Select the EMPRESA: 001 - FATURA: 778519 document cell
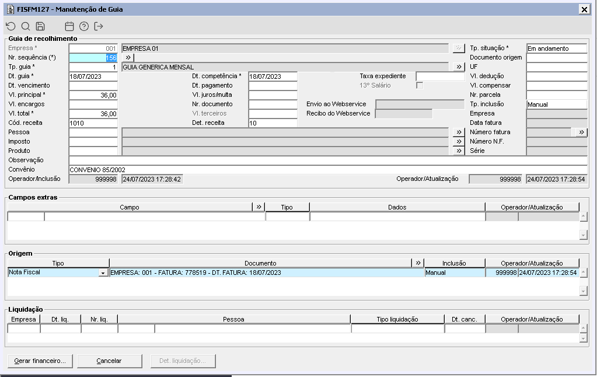This screenshot has height=377, width=597. coord(267,273)
